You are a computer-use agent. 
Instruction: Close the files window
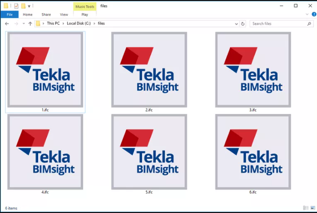310,6
